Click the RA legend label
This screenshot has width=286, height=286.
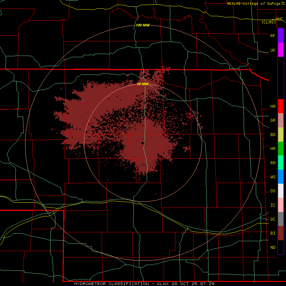pyautogui.click(x=273, y=163)
